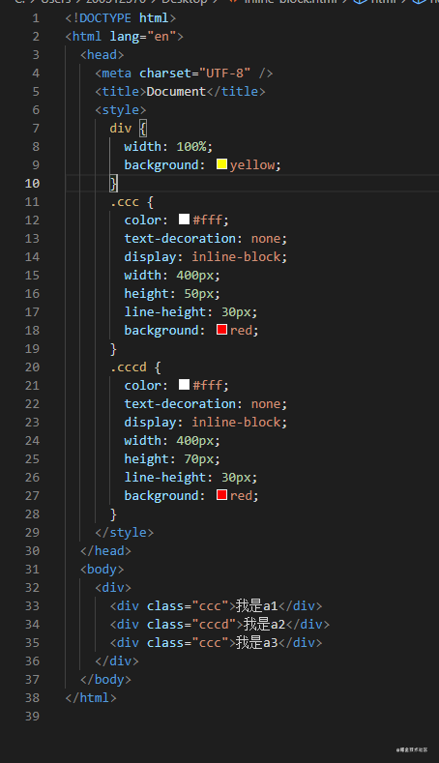Screen dimensions: 439x763
Task: Click the ".ccc {" selector on line 11
Action: click(x=132, y=202)
